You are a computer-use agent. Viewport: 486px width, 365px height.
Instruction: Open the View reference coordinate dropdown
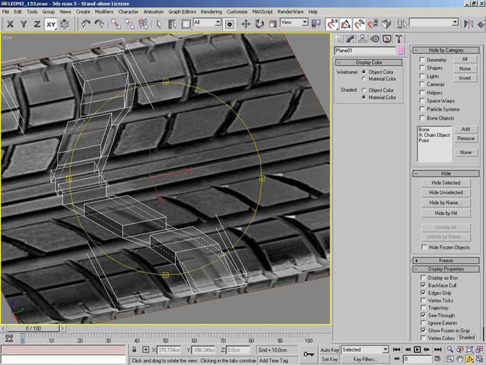(x=294, y=23)
